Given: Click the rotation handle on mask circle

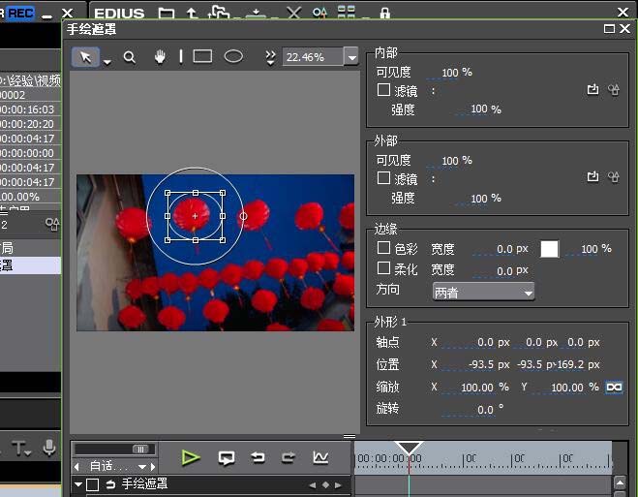Looking at the screenshot, I should pos(243,216).
